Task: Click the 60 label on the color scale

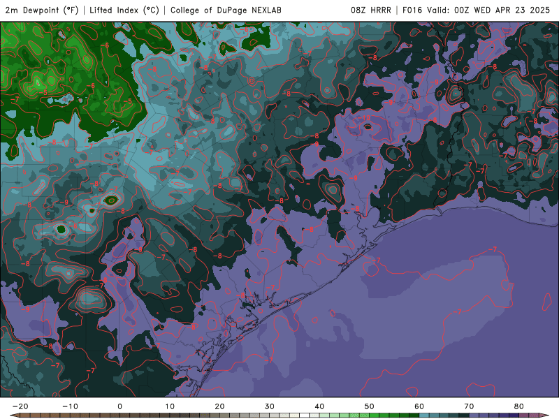Action: [419, 406]
